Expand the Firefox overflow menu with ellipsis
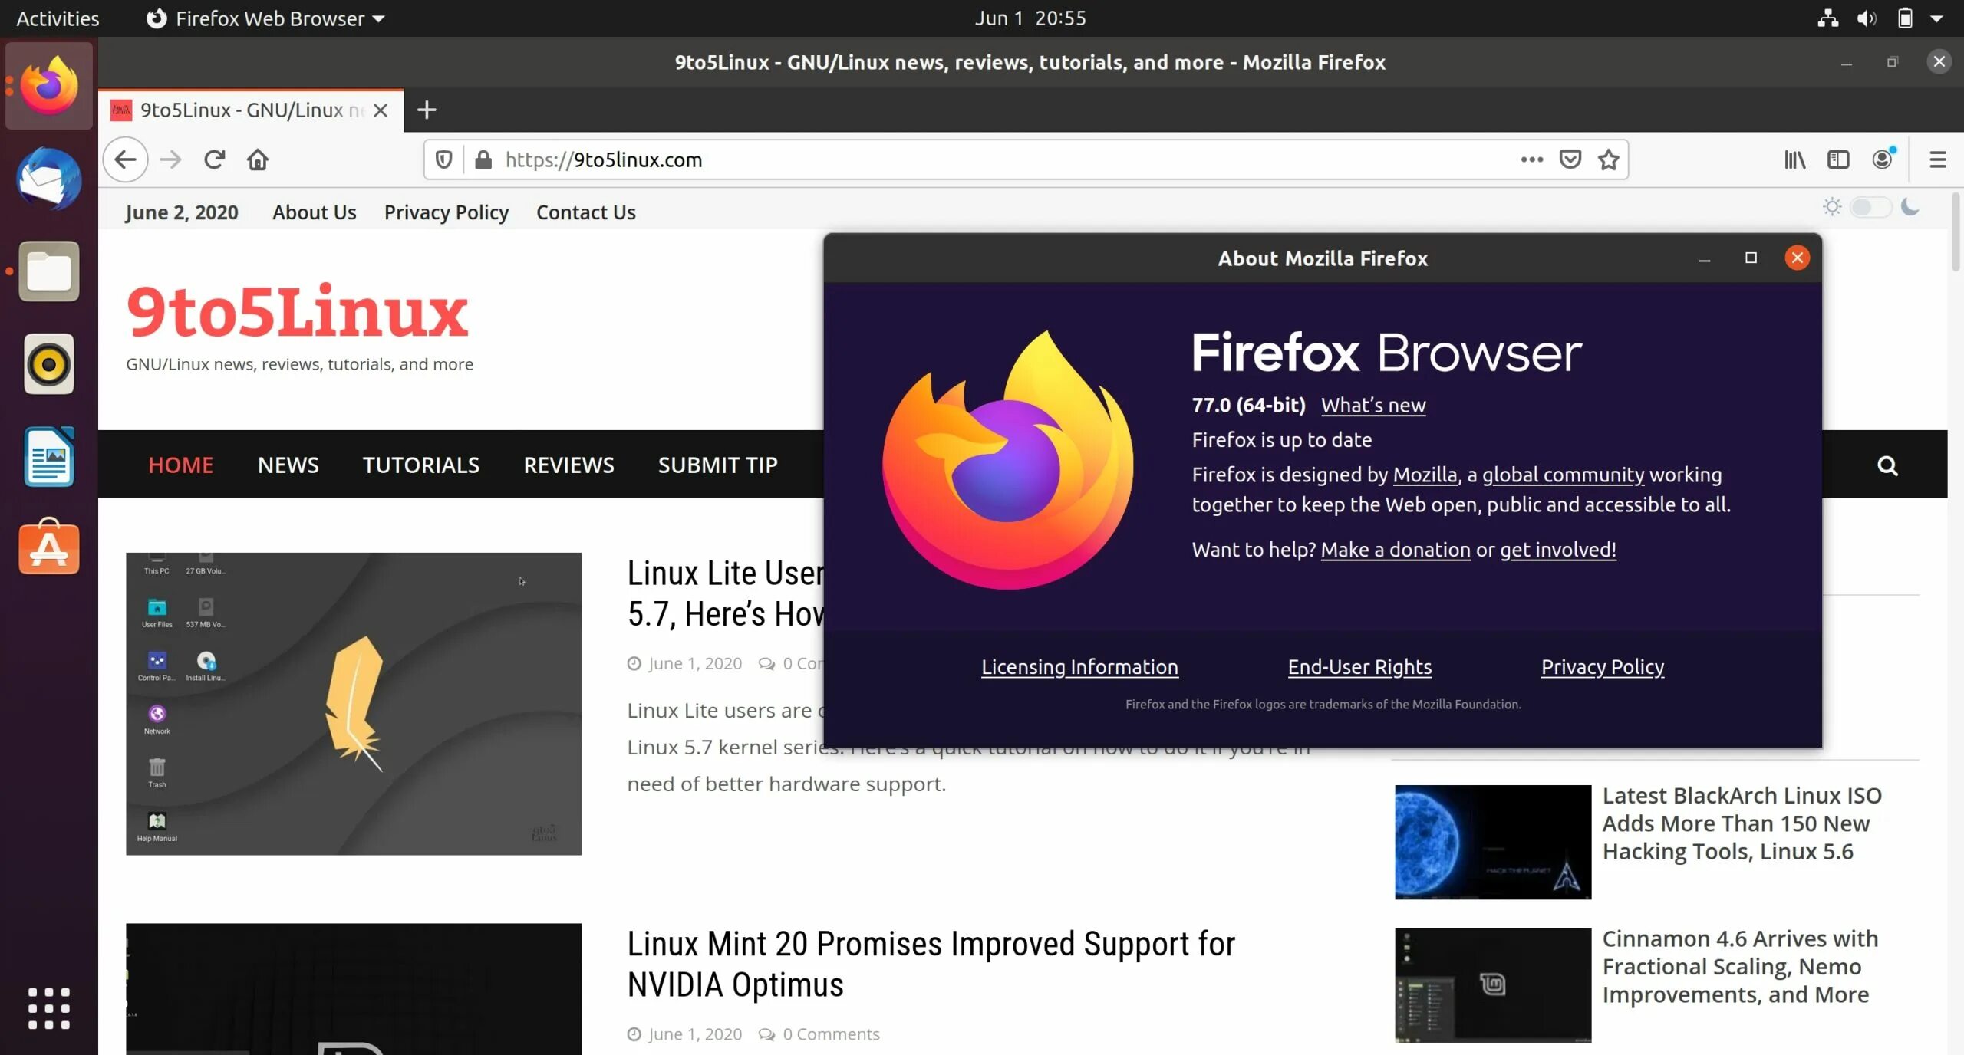 [x=1531, y=159]
